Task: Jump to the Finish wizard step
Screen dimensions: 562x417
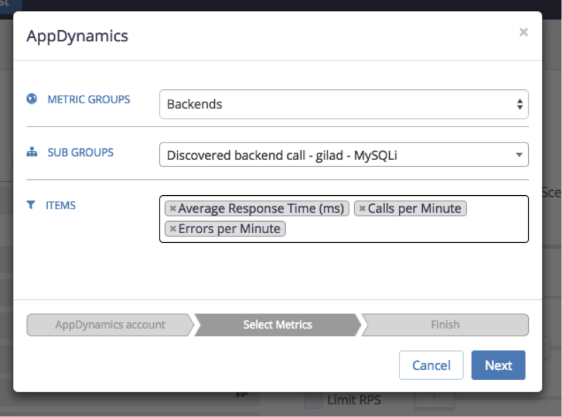Action: (445, 325)
